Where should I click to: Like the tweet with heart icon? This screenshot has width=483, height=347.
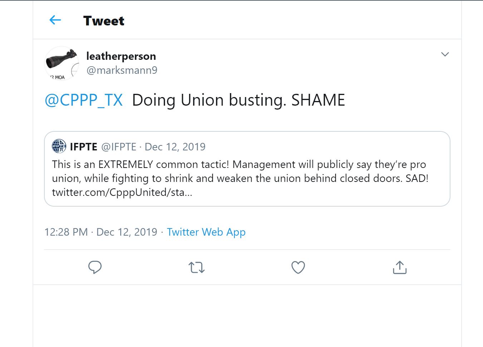pyautogui.click(x=298, y=267)
